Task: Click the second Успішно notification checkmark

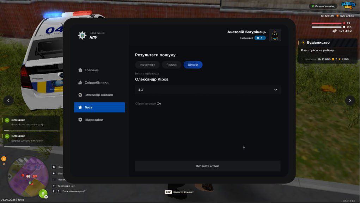Action: coord(7,136)
